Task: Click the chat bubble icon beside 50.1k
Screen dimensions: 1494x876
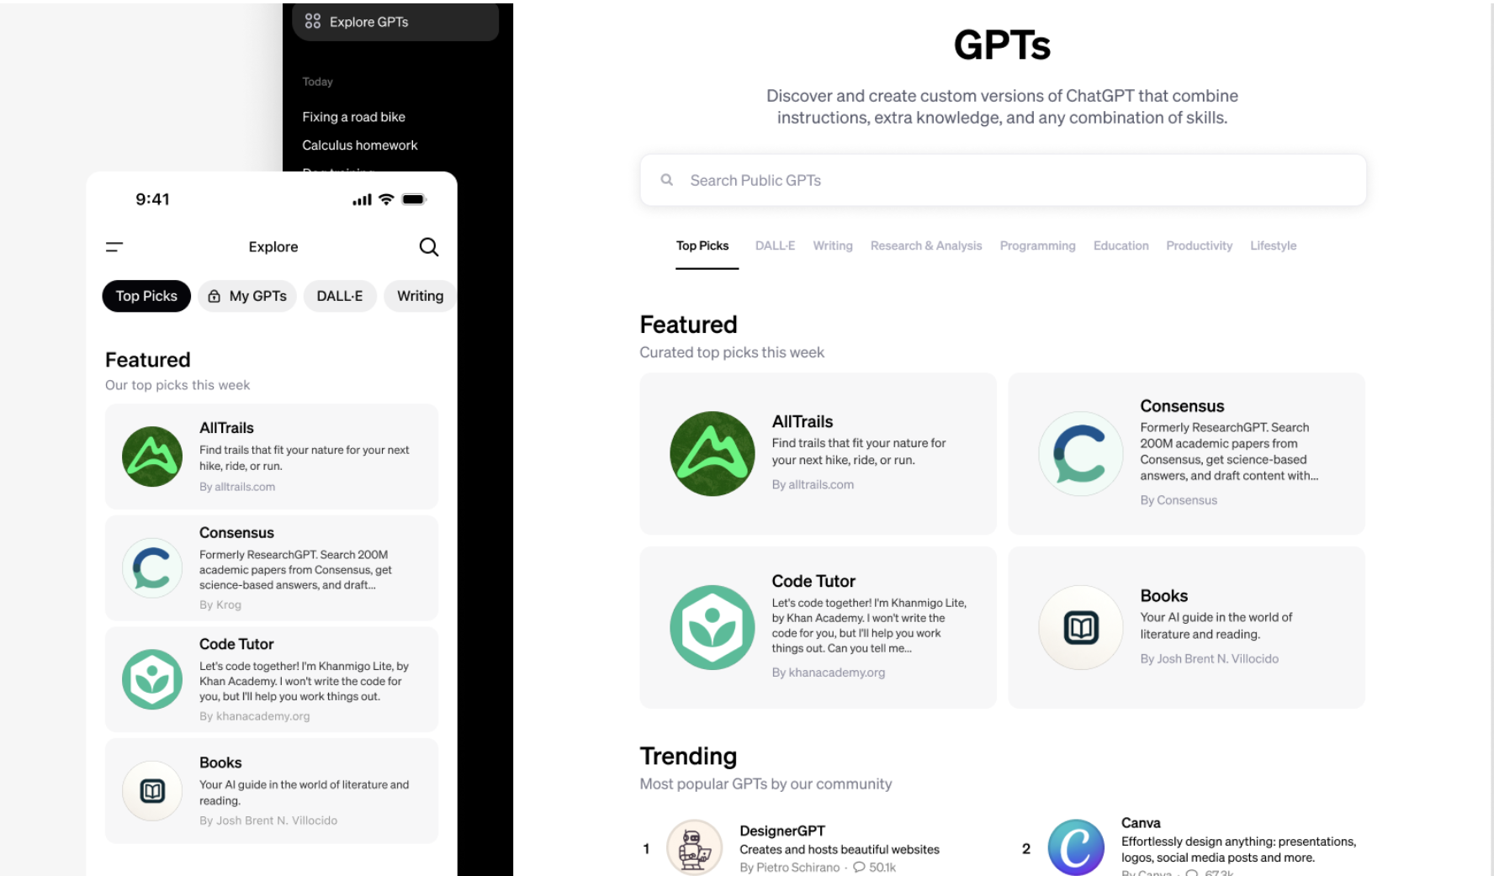Action: [x=859, y=867]
